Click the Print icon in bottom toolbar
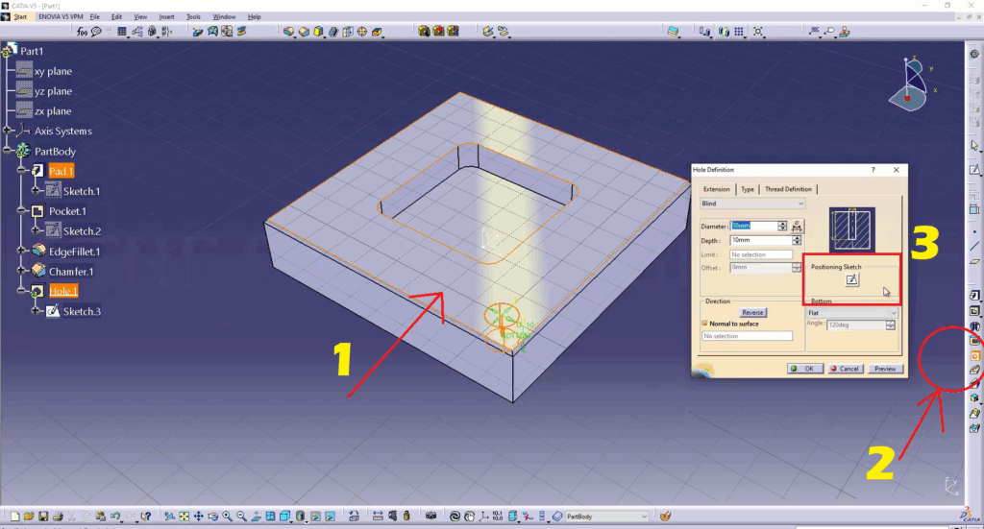The height and width of the screenshot is (529, 984). click(x=59, y=517)
